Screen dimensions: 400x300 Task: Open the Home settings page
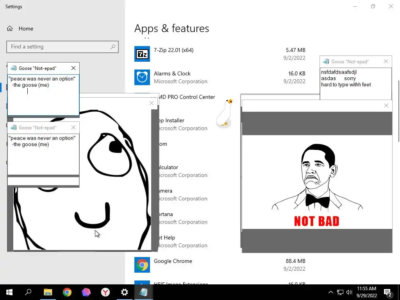pyautogui.click(x=20, y=29)
